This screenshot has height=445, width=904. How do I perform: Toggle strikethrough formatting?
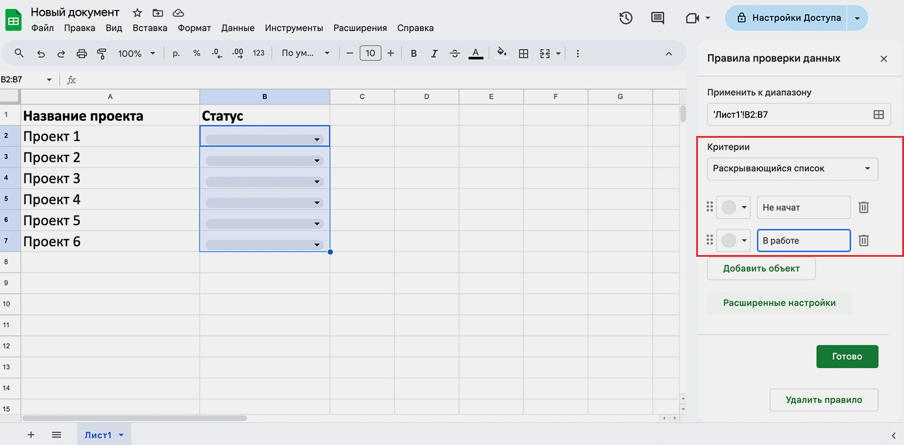[454, 53]
